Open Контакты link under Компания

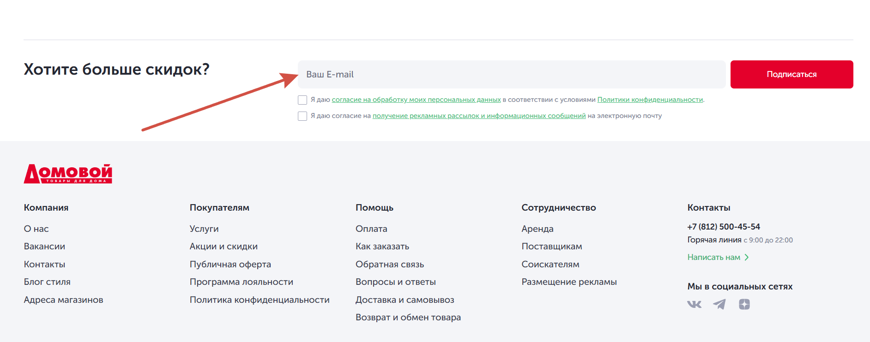coord(44,264)
